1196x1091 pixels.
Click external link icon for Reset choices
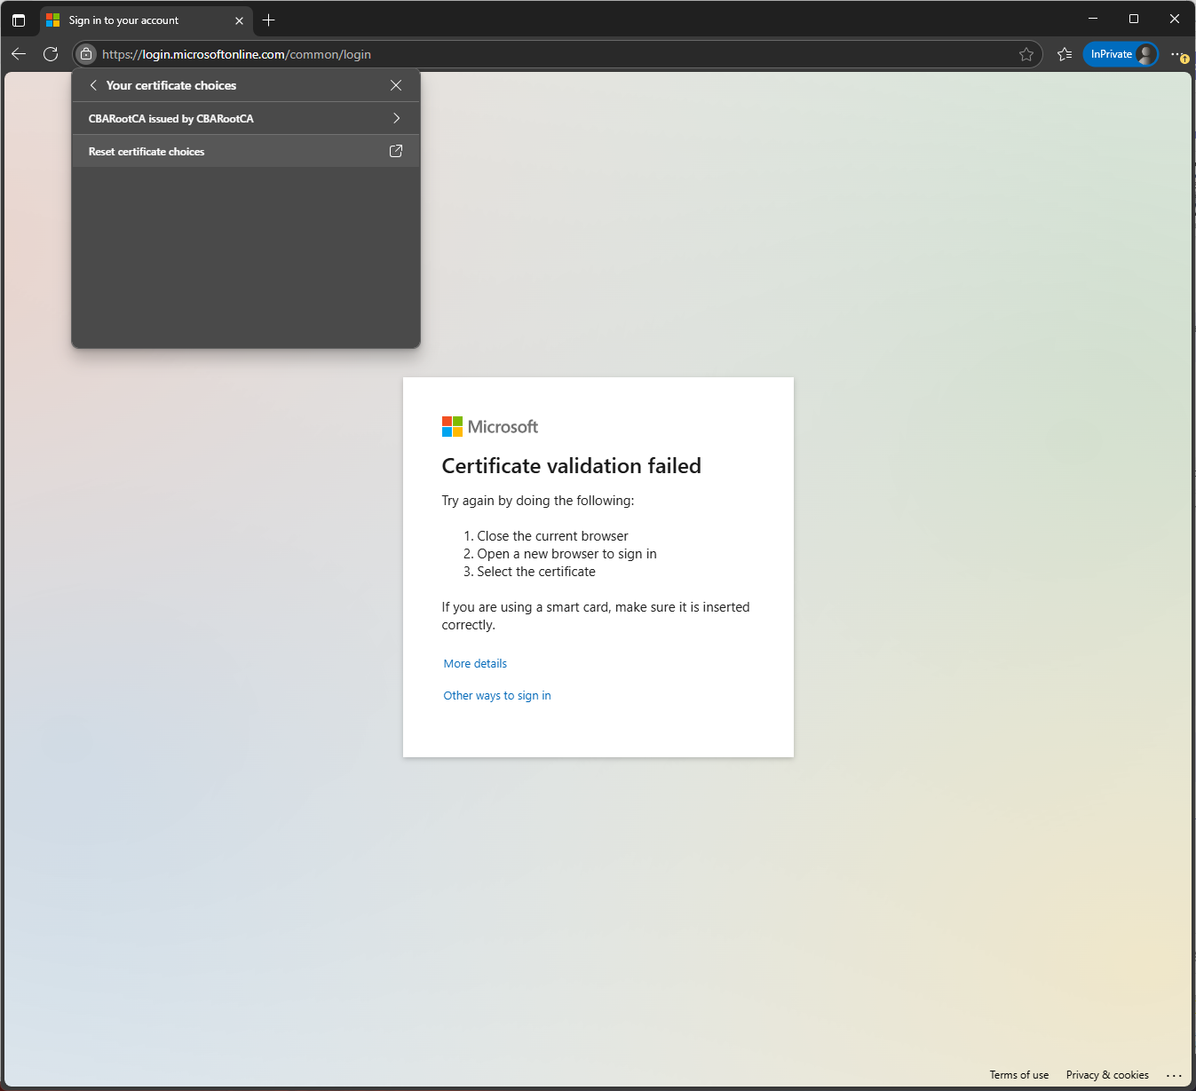tap(396, 151)
